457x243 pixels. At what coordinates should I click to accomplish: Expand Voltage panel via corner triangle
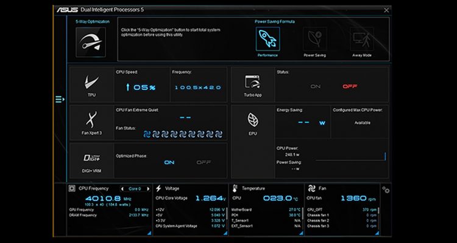(225, 233)
